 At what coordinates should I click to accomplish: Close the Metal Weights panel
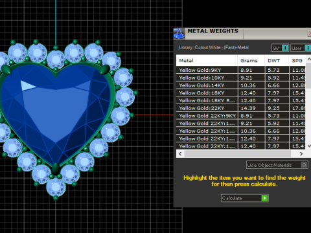(x=309, y=33)
